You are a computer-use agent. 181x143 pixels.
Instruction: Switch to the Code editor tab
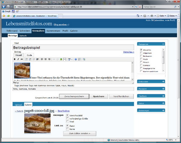coord(29,55)
